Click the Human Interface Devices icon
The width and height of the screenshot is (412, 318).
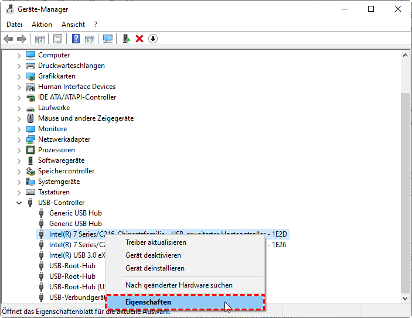pos(30,87)
